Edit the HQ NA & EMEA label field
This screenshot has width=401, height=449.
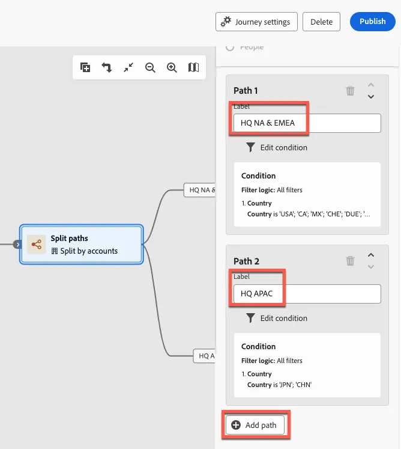(x=307, y=123)
